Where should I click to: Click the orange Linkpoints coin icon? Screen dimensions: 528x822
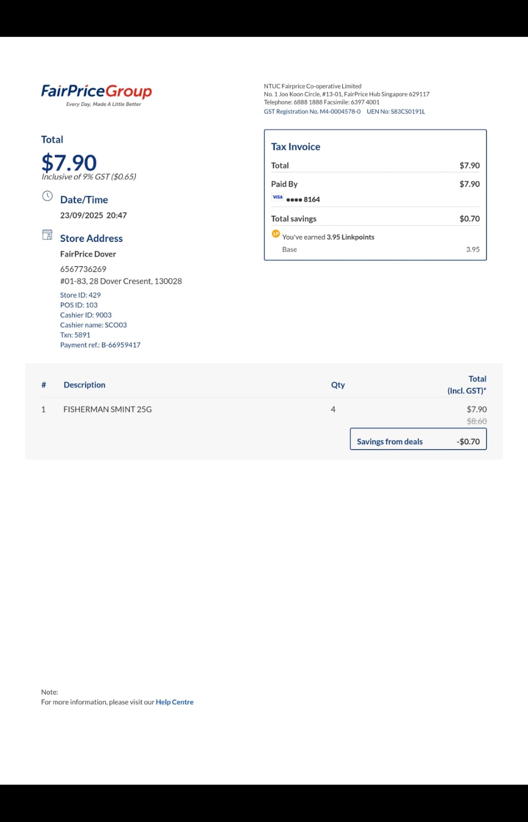pyautogui.click(x=276, y=234)
